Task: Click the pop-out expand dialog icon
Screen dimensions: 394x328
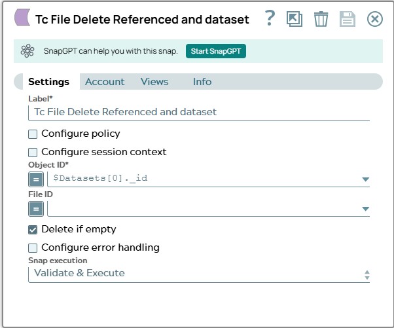Action: click(x=295, y=19)
